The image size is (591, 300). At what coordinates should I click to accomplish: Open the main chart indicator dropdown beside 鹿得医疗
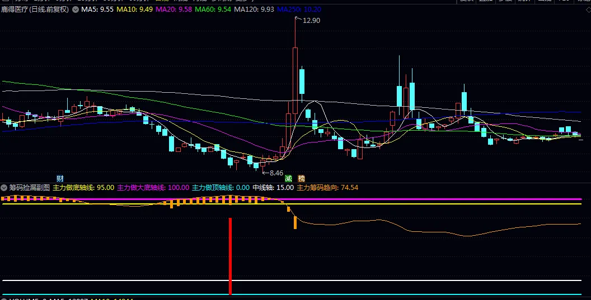[76, 9]
